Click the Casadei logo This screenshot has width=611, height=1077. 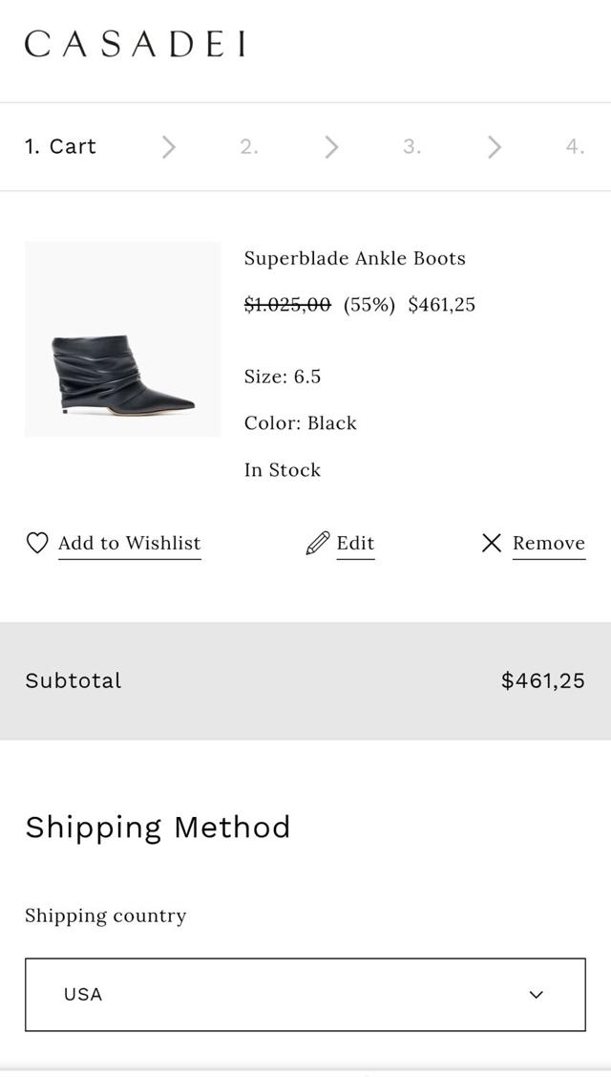pos(135,44)
